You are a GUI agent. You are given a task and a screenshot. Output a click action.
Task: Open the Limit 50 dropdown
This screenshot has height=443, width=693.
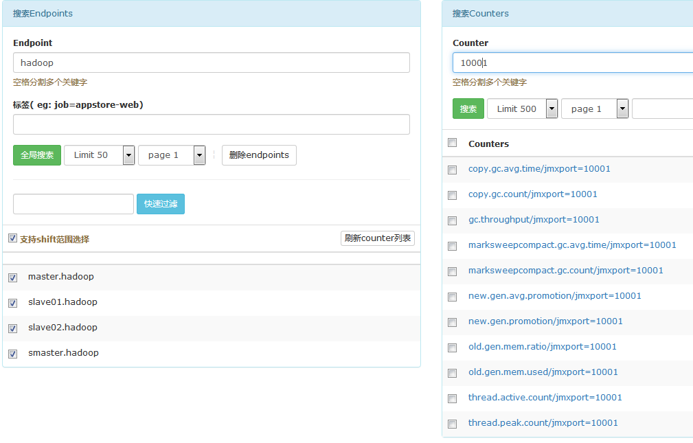pyautogui.click(x=100, y=155)
